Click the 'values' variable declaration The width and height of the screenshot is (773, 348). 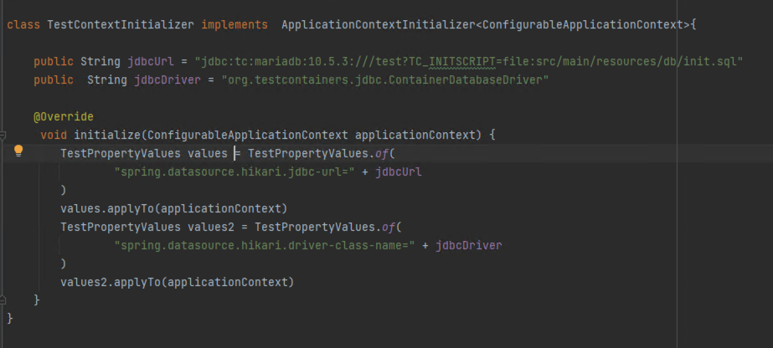[x=208, y=154]
